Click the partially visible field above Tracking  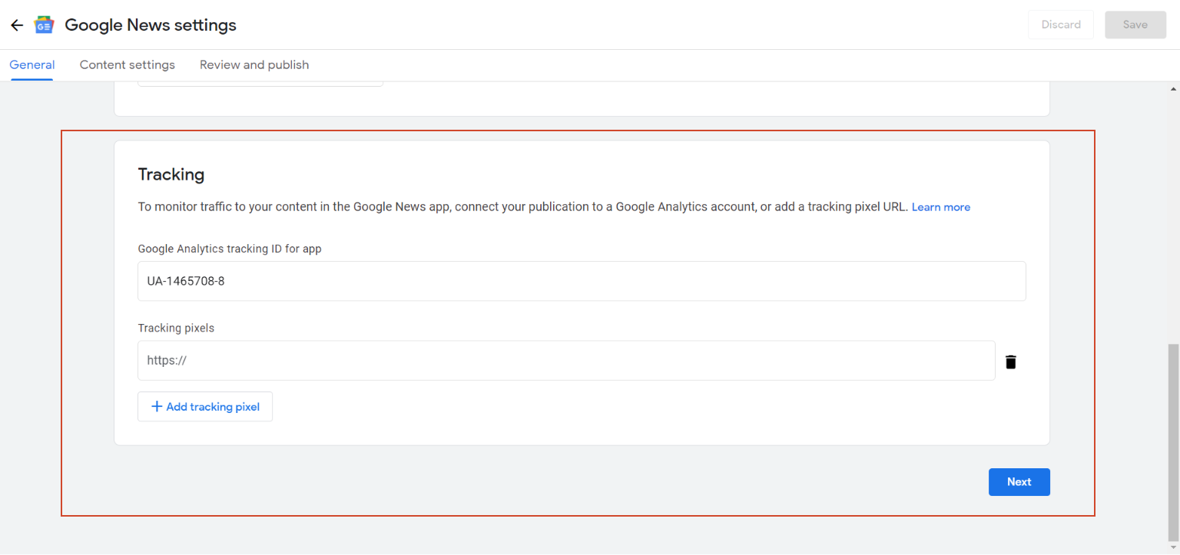(x=260, y=83)
